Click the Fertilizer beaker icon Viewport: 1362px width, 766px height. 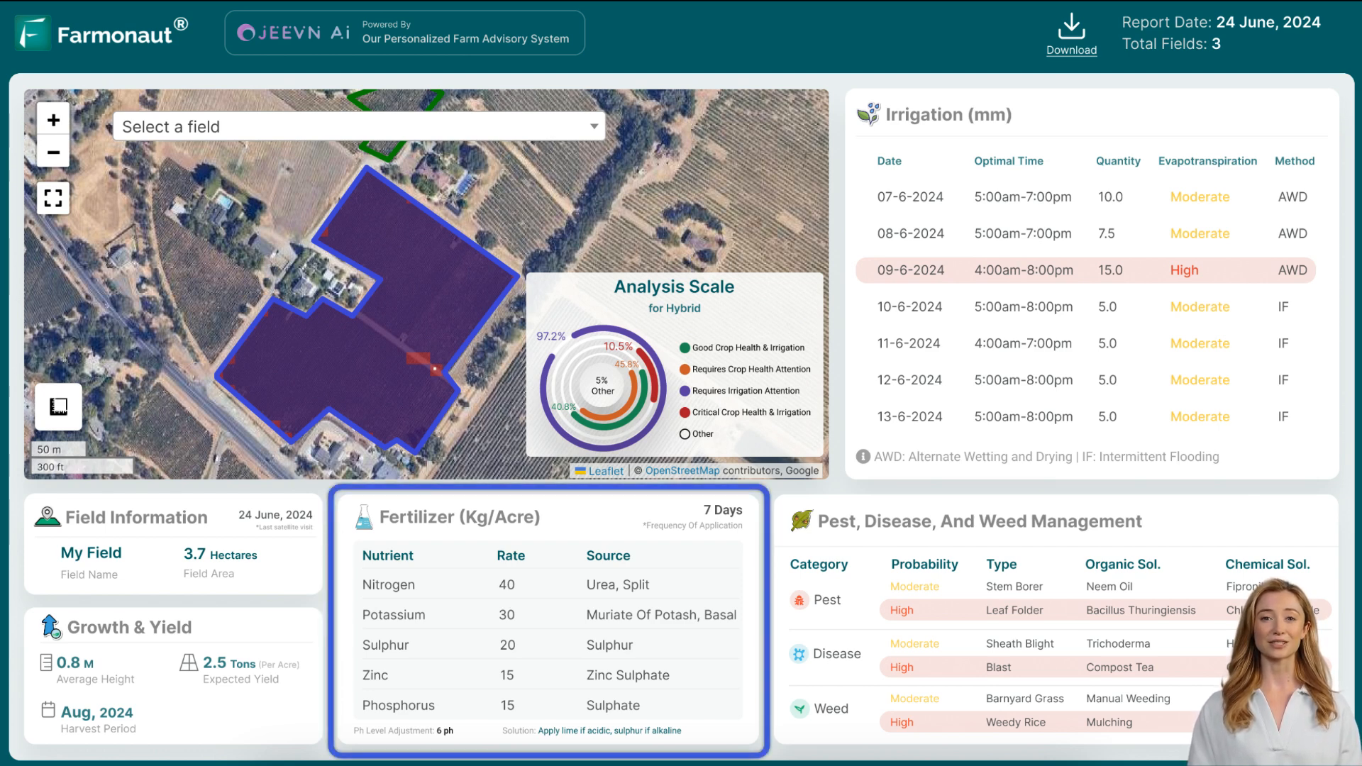tap(362, 516)
